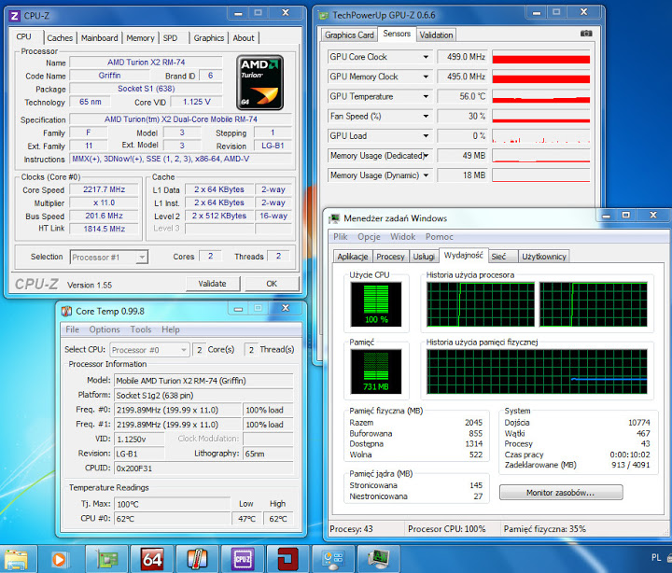The height and width of the screenshot is (573, 672).
Task: Open Core Temp File menu
Action: tap(72, 329)
